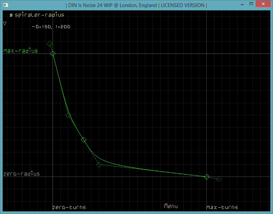
Task: Expand the small triangle below the spiraler-radius title
Action: tap(5, 24)
